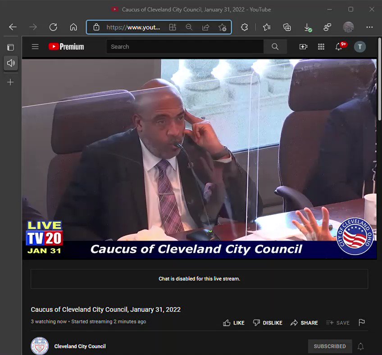Save the video to a playlist

(338, 323)
